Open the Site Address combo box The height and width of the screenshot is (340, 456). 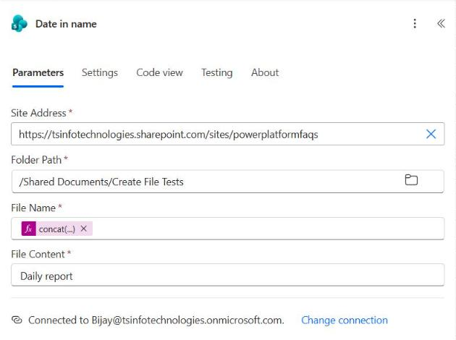pyautogui.click(x=228, y=134)
